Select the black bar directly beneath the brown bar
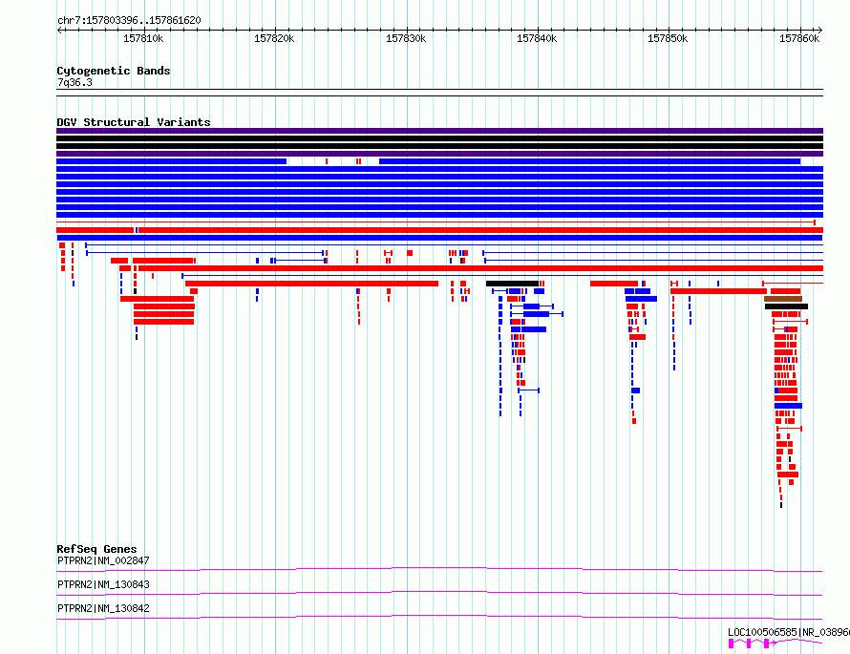This screenshot has width=850, height=654. point(787,306)
